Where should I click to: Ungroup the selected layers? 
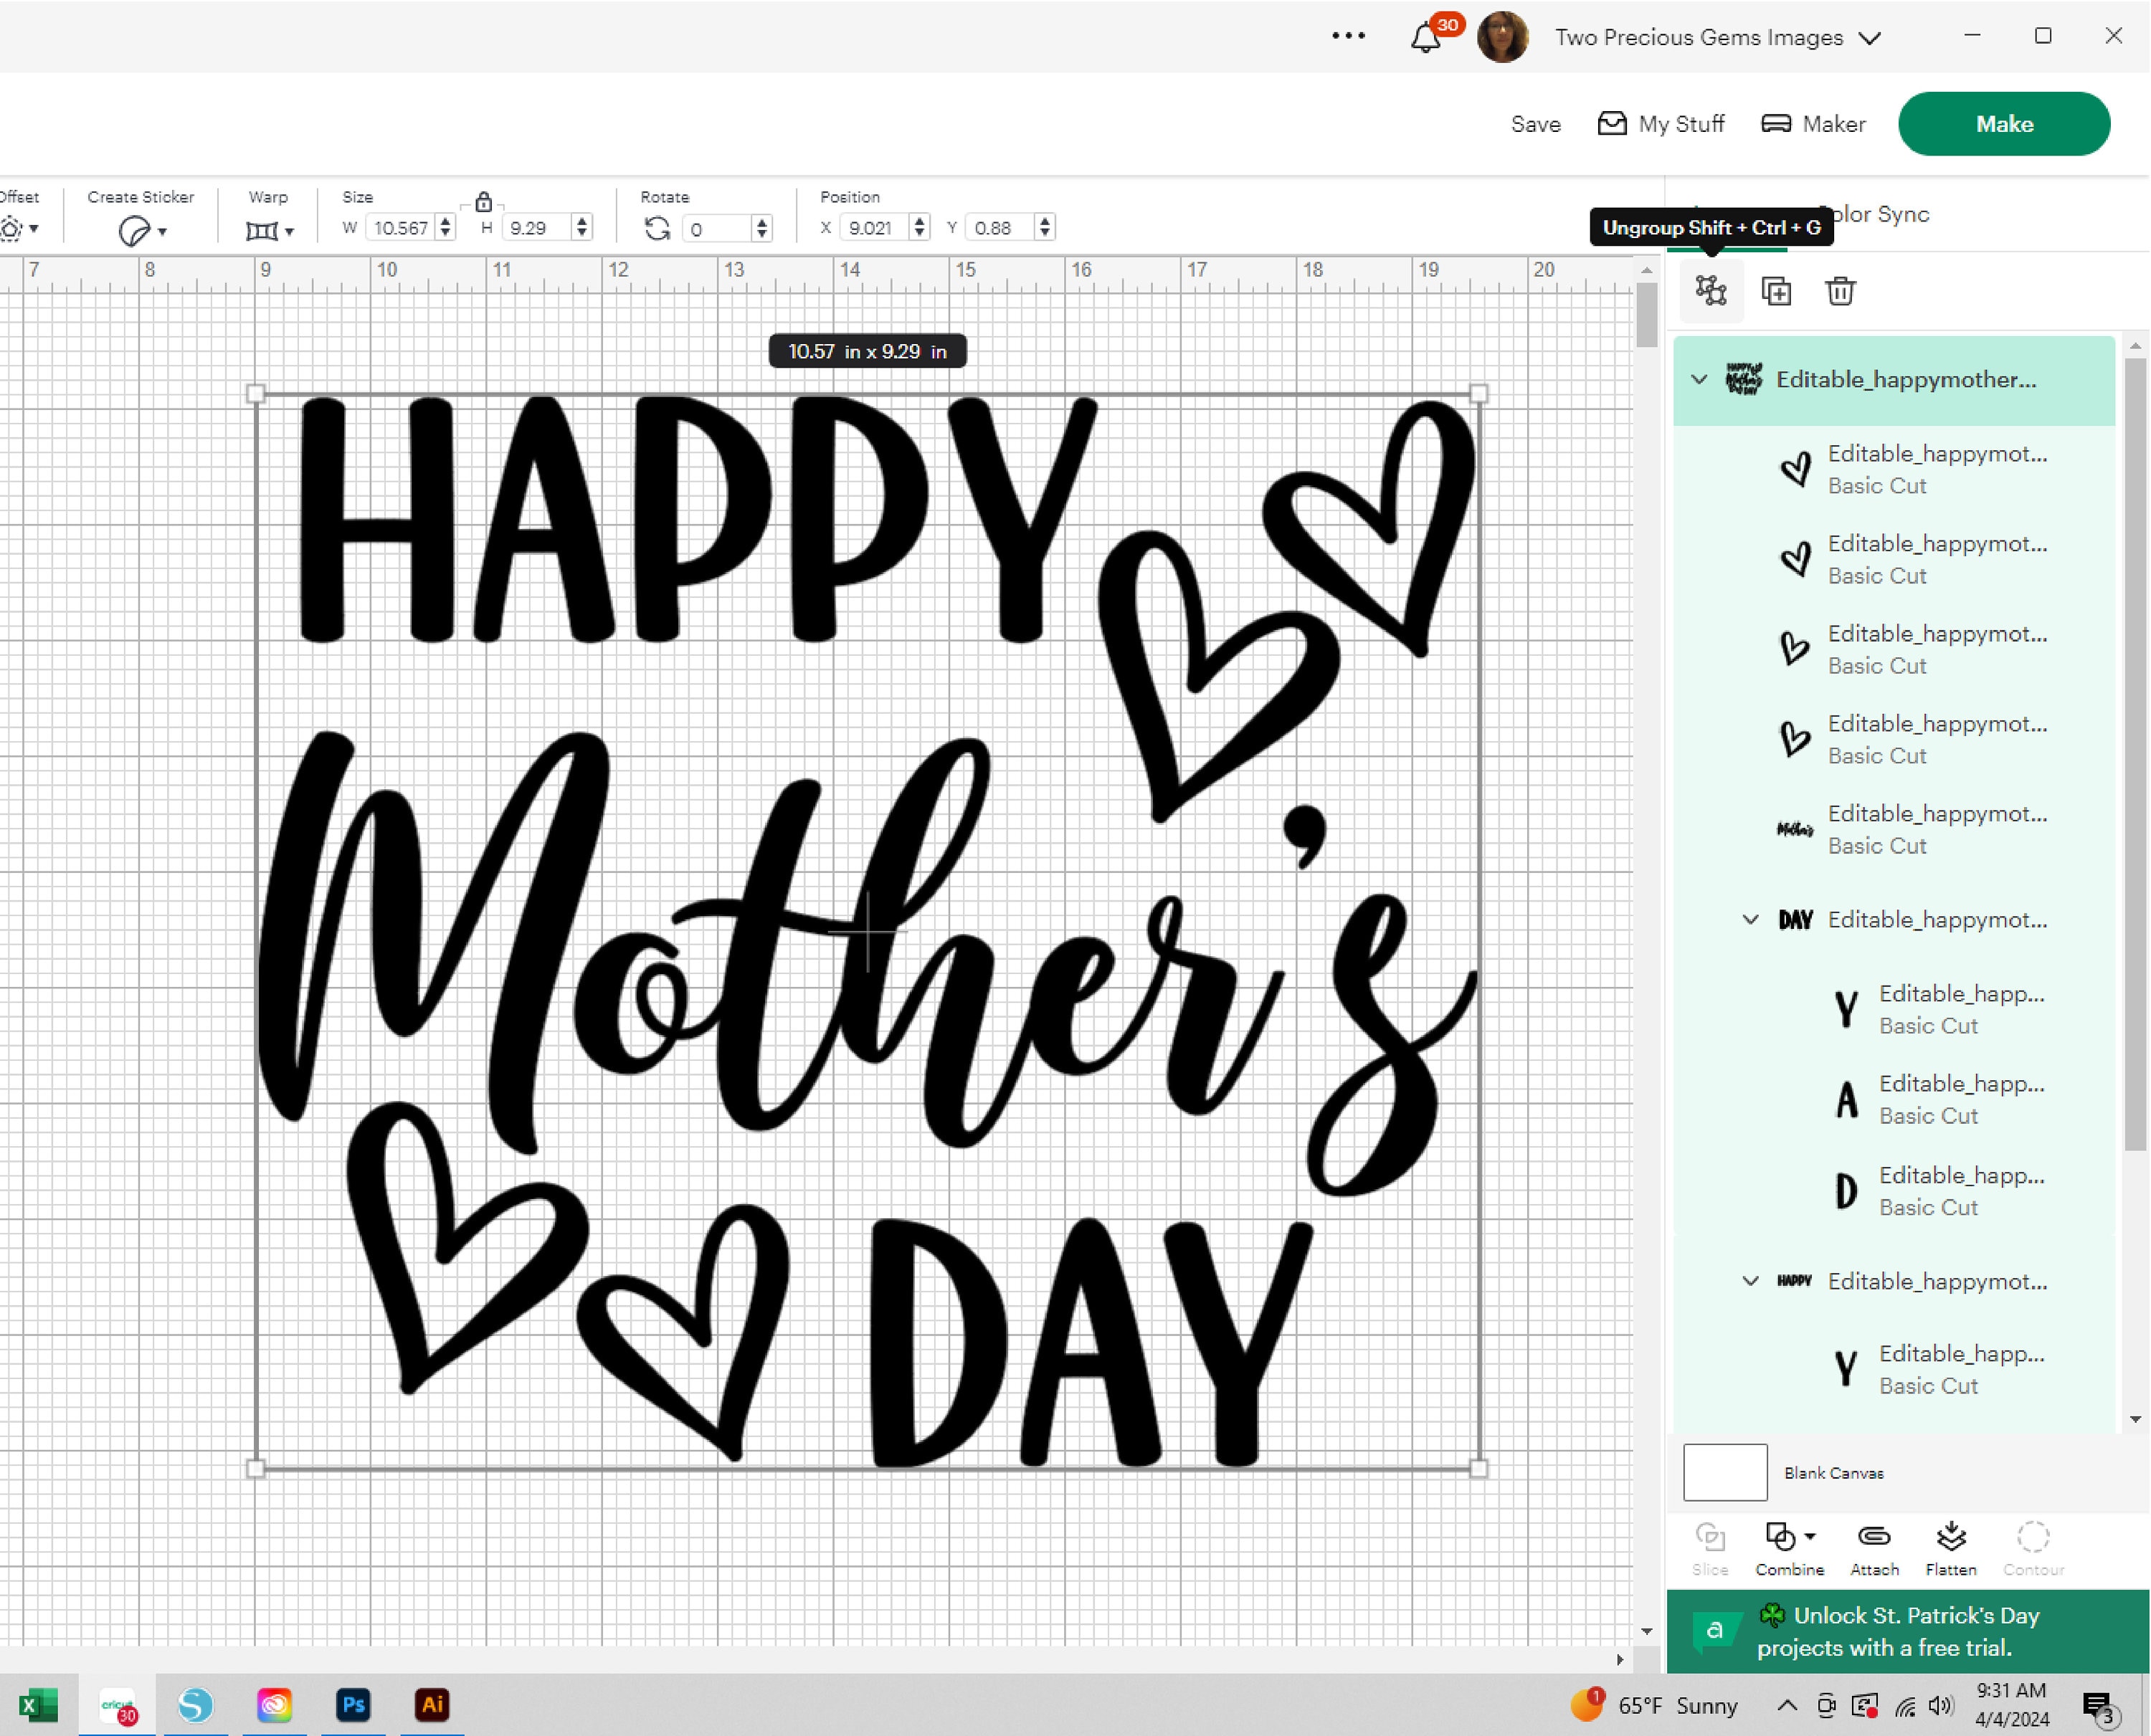[x=1710, y=291]
